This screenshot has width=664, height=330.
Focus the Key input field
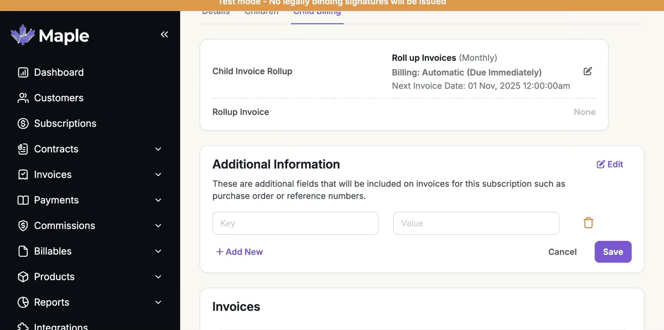[295, 223]
